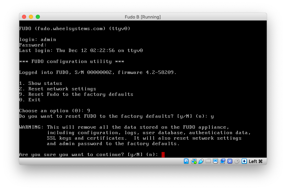Click the Left ⌘ host key label

point(255,161)
